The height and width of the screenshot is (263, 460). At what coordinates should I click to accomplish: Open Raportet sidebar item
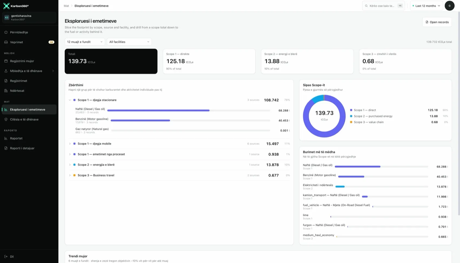[29, 138]
